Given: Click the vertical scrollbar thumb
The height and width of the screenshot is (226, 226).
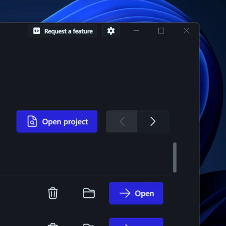Looking at the screenshot, I should coord(175,158).
